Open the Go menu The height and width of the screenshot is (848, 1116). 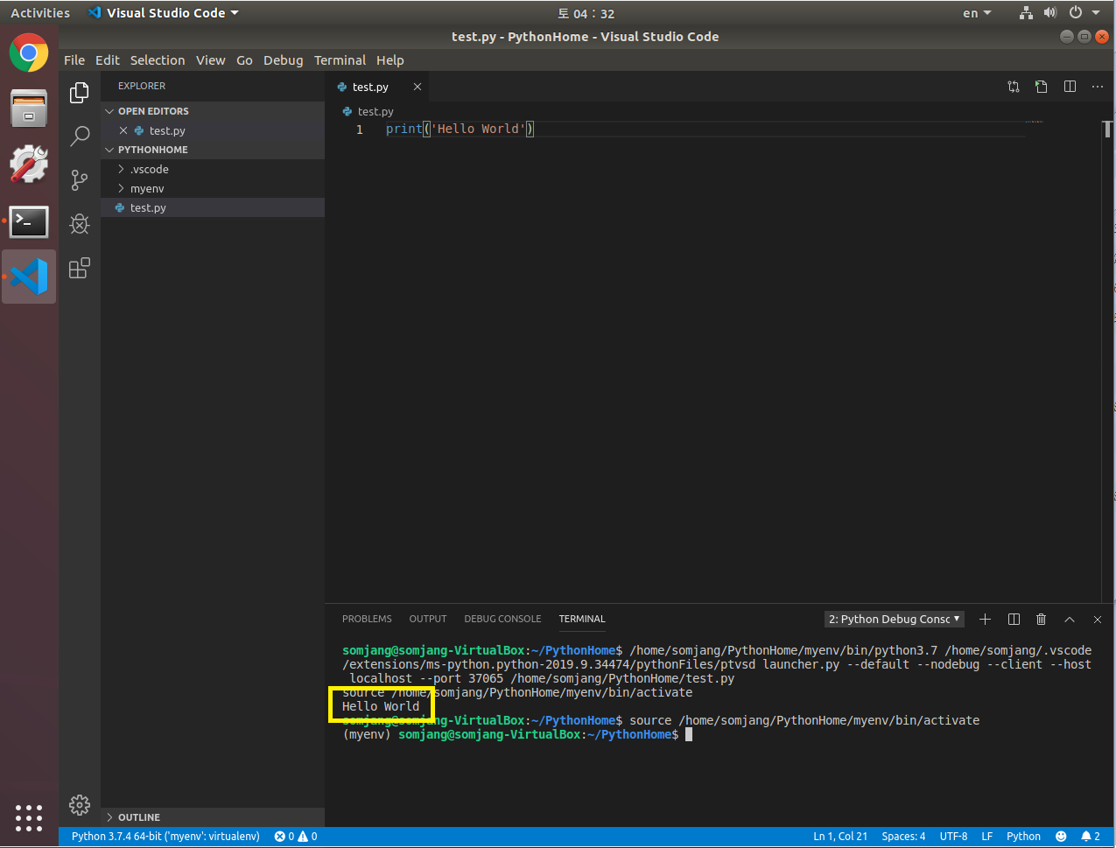(x=244, y=60)
